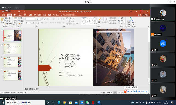This screenshot has width=176, height=105.
Task: Toggle Italic formatting
Action: tap(29, 23)
